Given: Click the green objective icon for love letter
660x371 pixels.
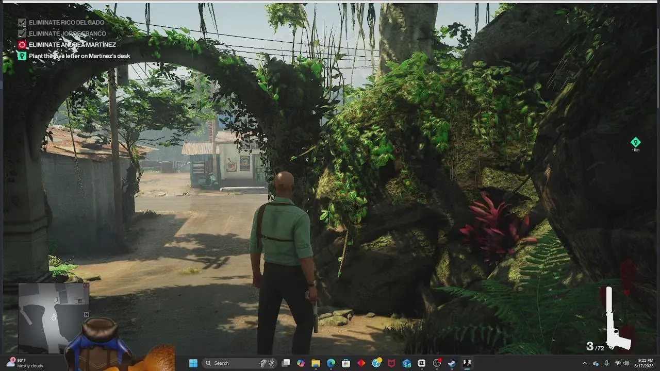Looking at the screenshot, I should [x=22, y=56].
